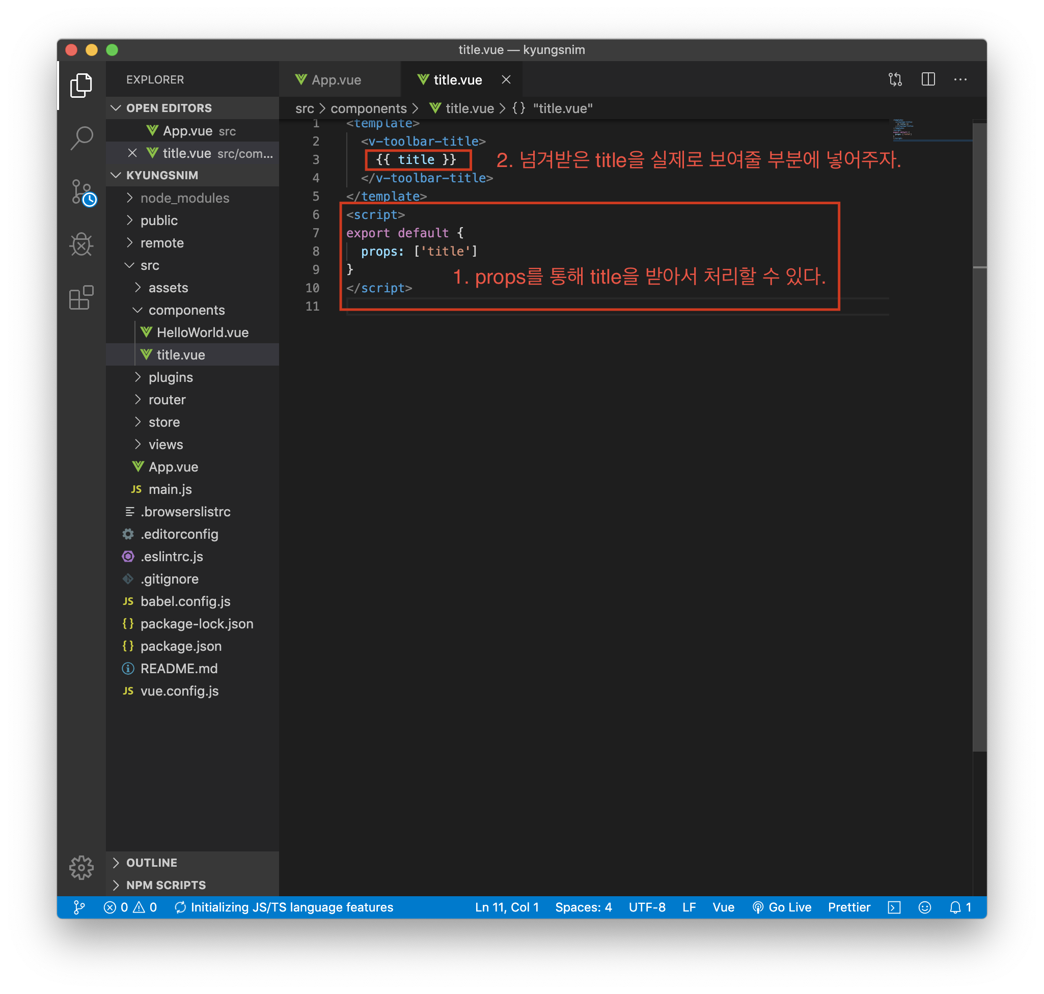
Task: Change indentation via Spaces: 4
Action: 584,907
